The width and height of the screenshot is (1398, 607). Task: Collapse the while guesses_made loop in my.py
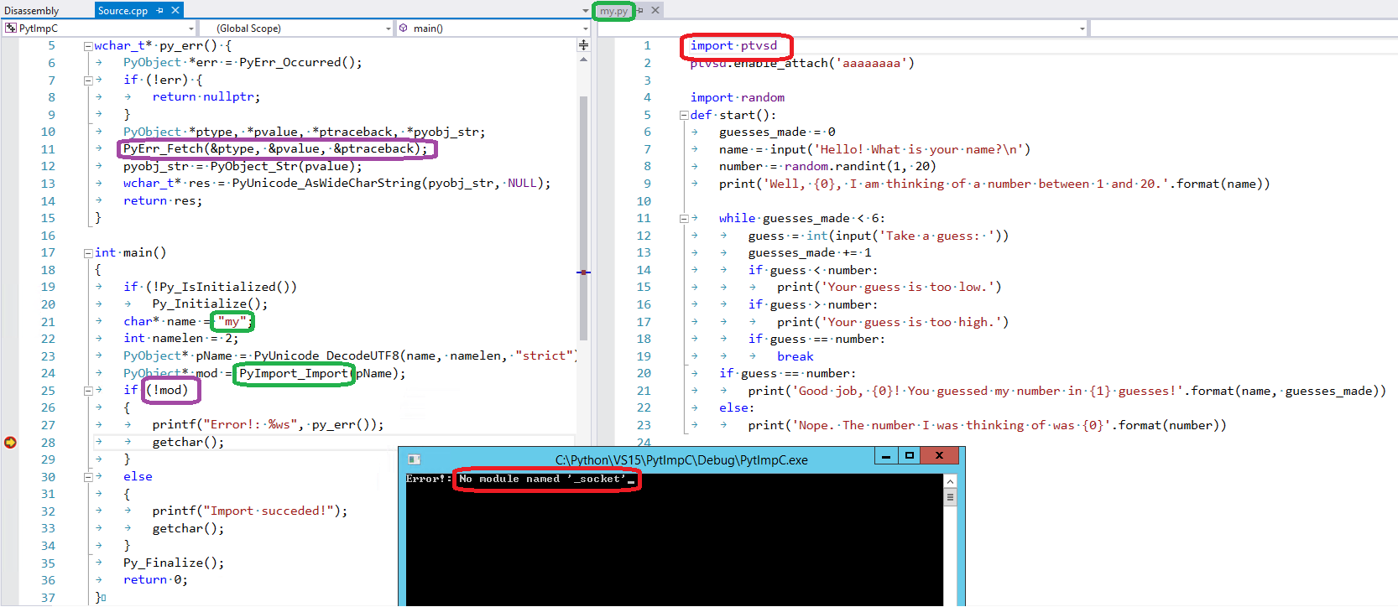point(683,219)
